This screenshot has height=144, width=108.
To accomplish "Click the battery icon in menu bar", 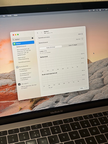I will (x=90, y=11).
